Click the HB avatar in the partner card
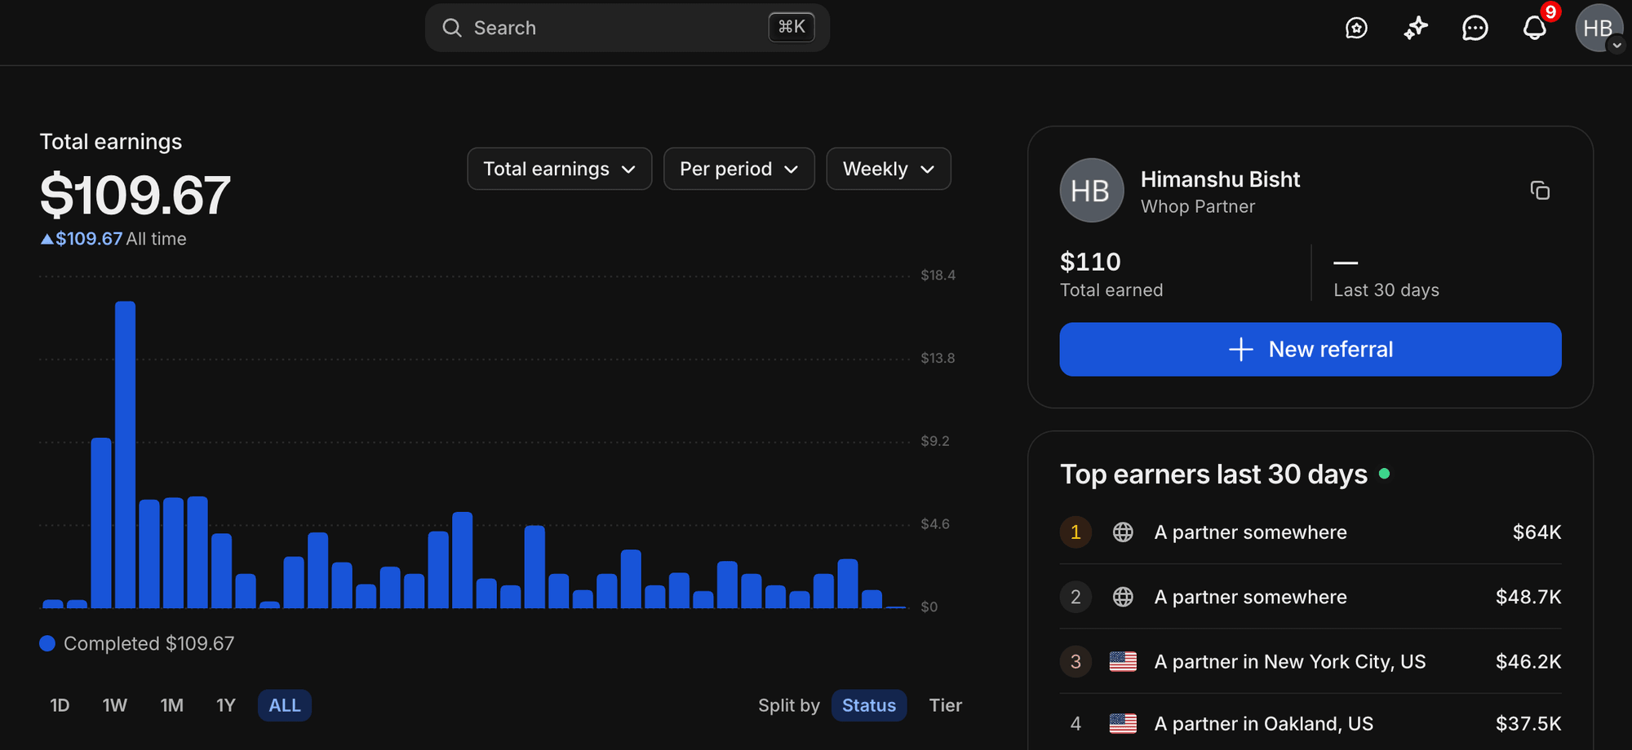 pos(1091,191)
